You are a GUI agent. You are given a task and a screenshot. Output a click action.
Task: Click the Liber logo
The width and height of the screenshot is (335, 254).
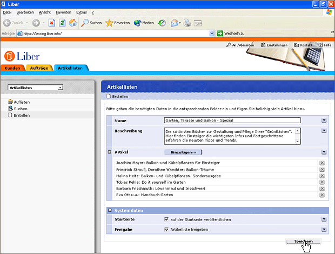[x=22, y=56]
